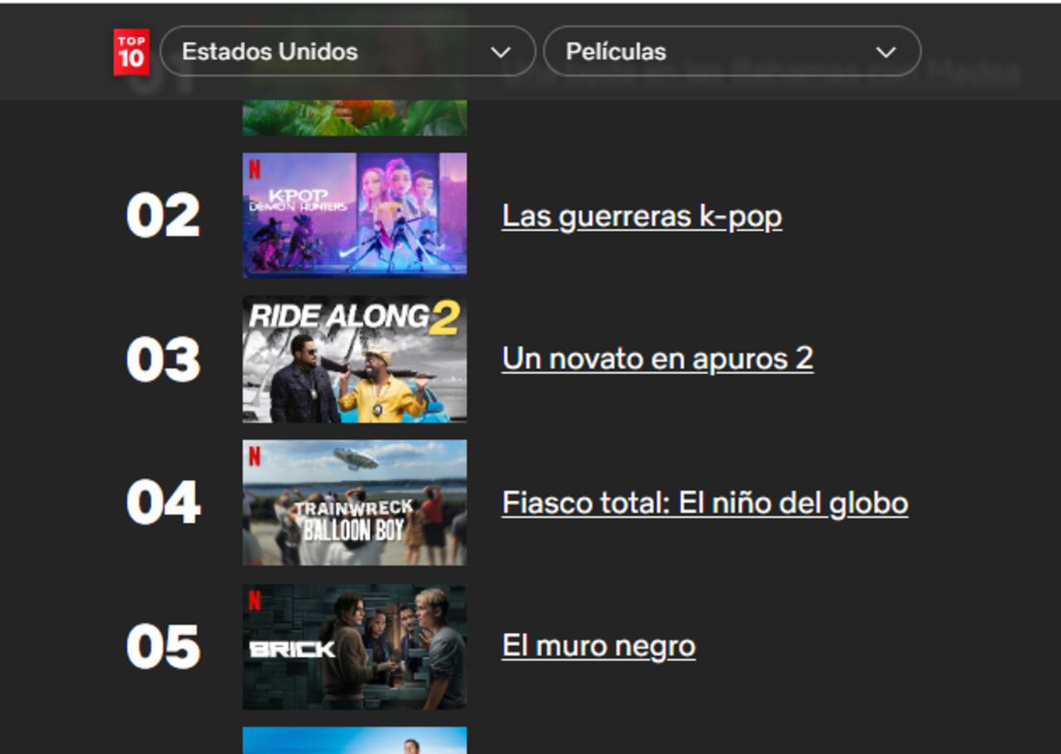Click the TOP 10 Netflix badge logo
The width and height of the screenshot is (1061, 754).
(x=129, y=51)
